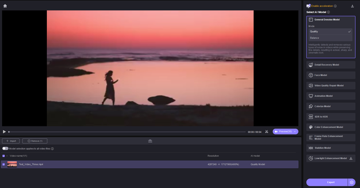Click the Detail Recovery Model icon

click(x=311, y=65)
